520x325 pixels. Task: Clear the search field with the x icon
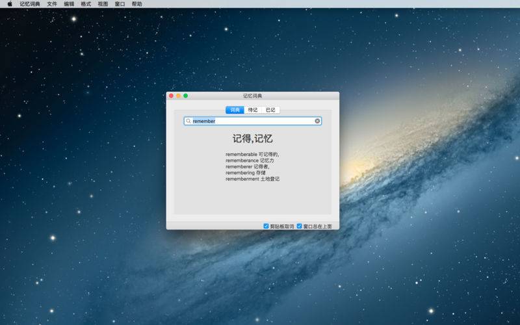click(317, 121)
